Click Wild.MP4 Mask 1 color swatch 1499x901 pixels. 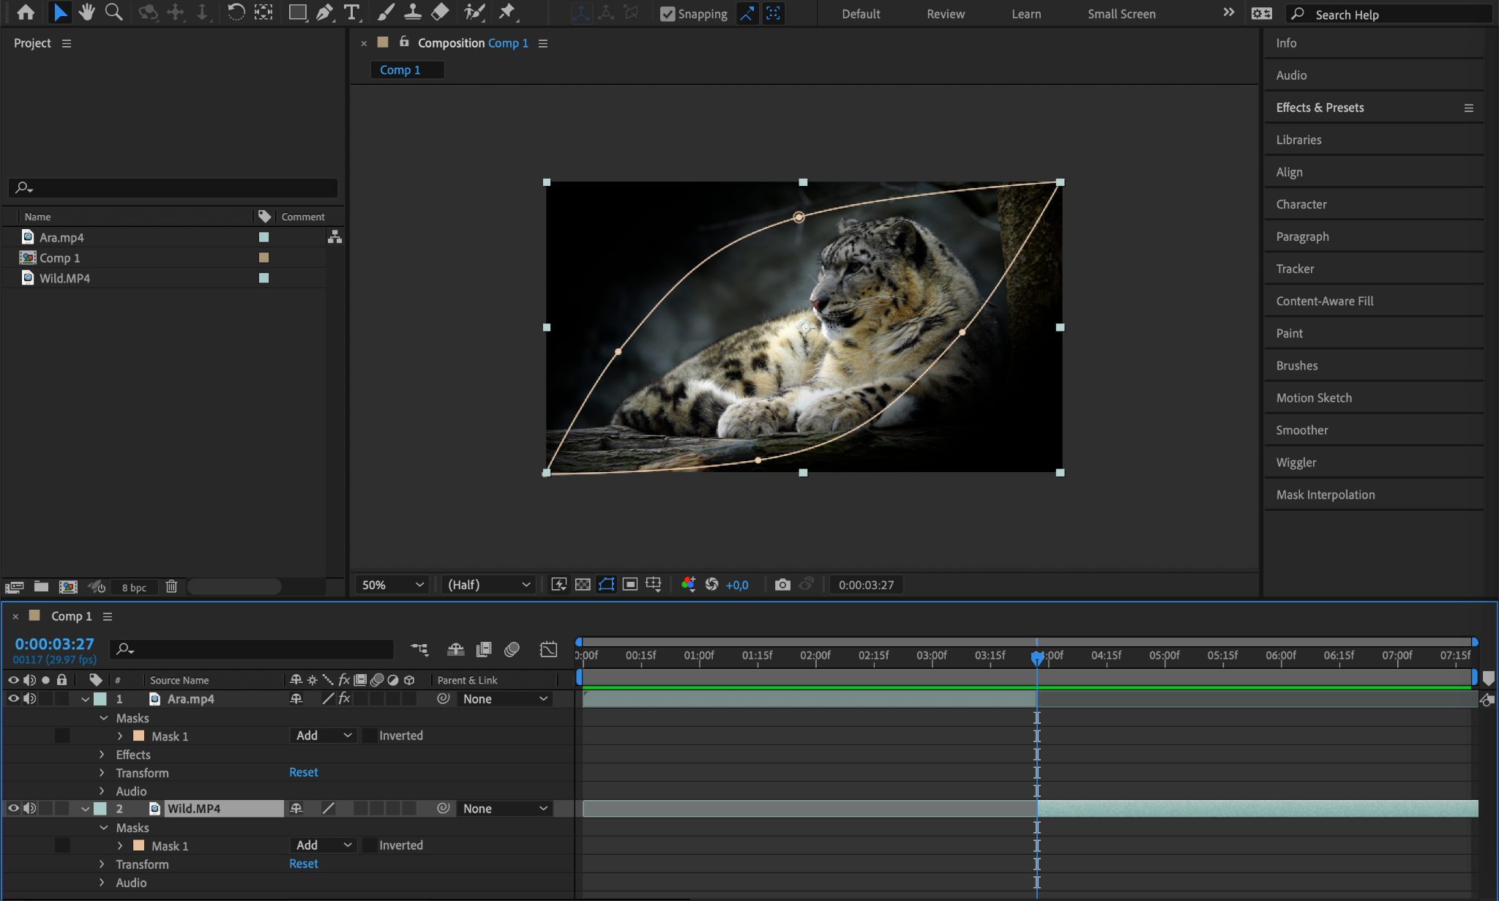pyautogui.click(x=139, y=845)
